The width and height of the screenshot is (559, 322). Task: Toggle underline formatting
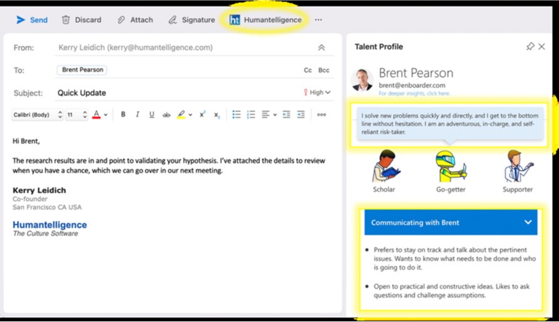(152, 115)
